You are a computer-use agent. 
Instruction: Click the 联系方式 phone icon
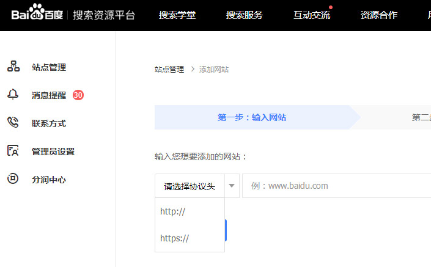[x=13, y=123]
